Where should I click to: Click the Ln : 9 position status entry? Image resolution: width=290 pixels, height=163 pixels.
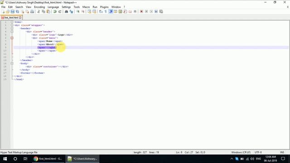pyautogui.click(x=179, y=152)
